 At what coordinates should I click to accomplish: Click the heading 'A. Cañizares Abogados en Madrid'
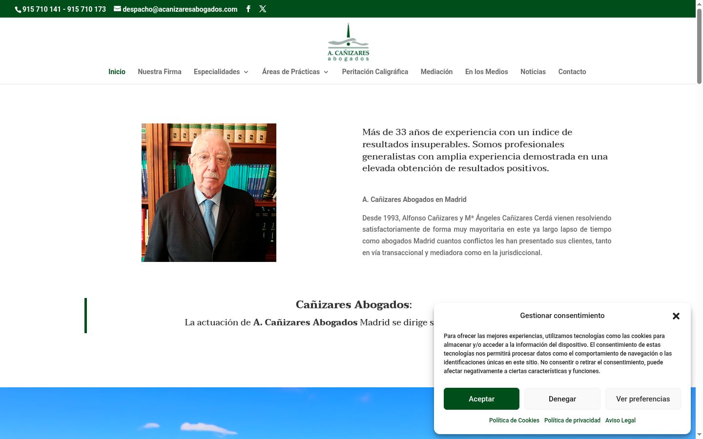tap(414, 200)
